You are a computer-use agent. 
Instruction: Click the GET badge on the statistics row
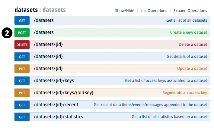pyautogui.click(x=22, y=117)
